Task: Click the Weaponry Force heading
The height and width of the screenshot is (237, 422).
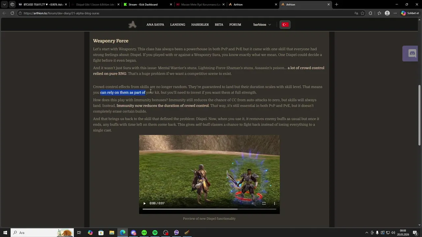Action: pos(111,41)
